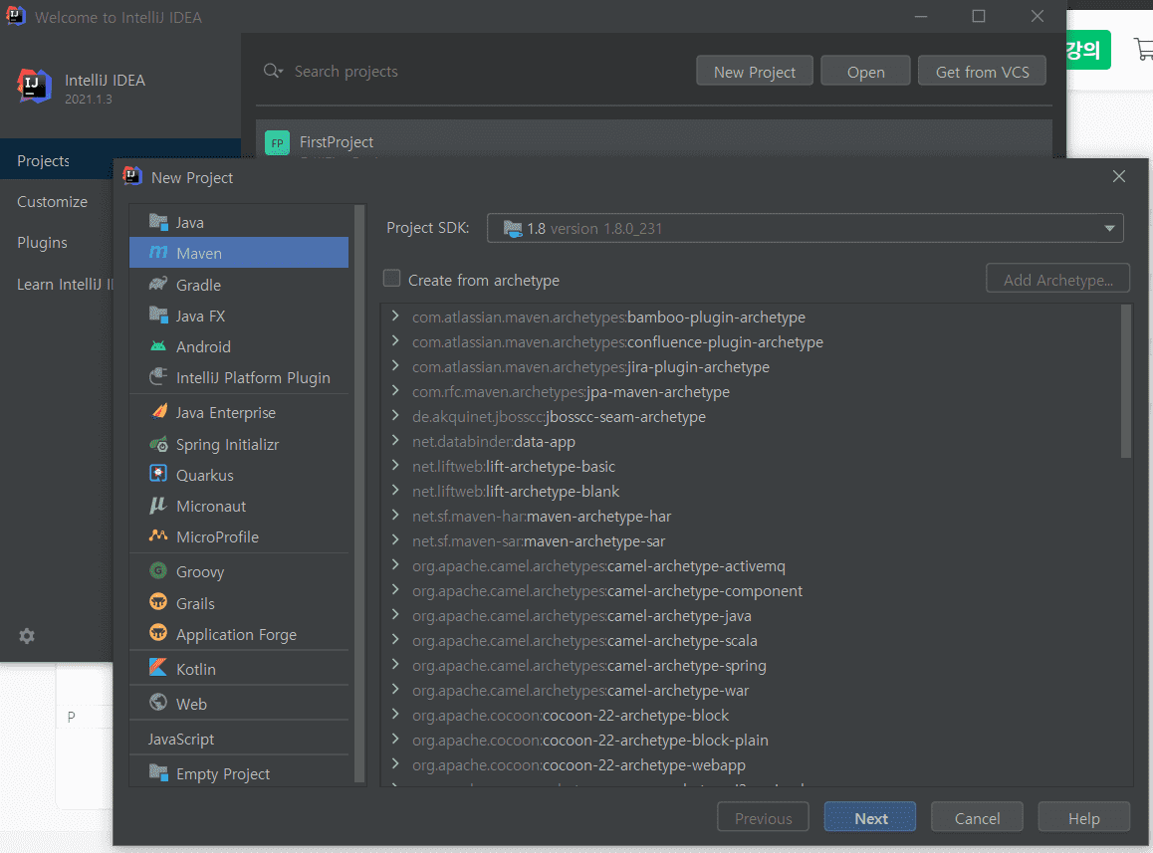The height and width of the screenshot is (853, 1153).
Task: Click the Next button
Action: point(870,818)
